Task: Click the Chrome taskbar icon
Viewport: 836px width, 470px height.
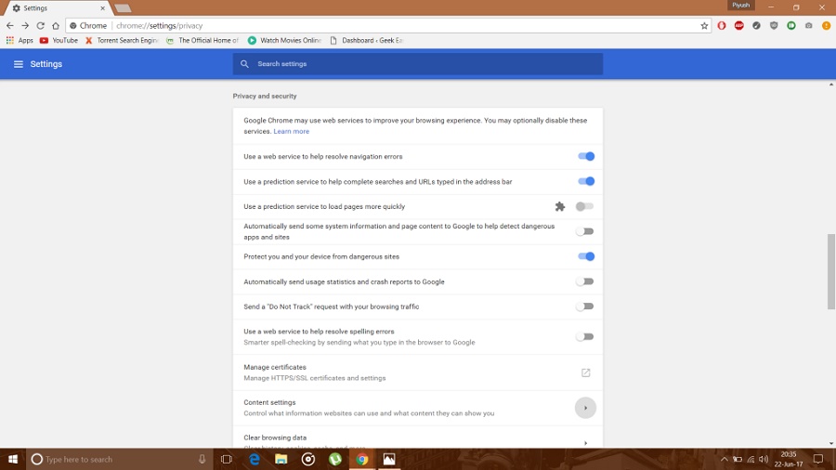Action: 362,459
